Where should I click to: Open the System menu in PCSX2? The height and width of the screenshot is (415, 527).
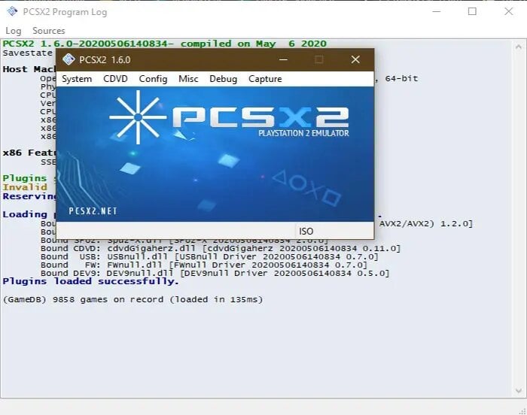[x=77, y=79]
